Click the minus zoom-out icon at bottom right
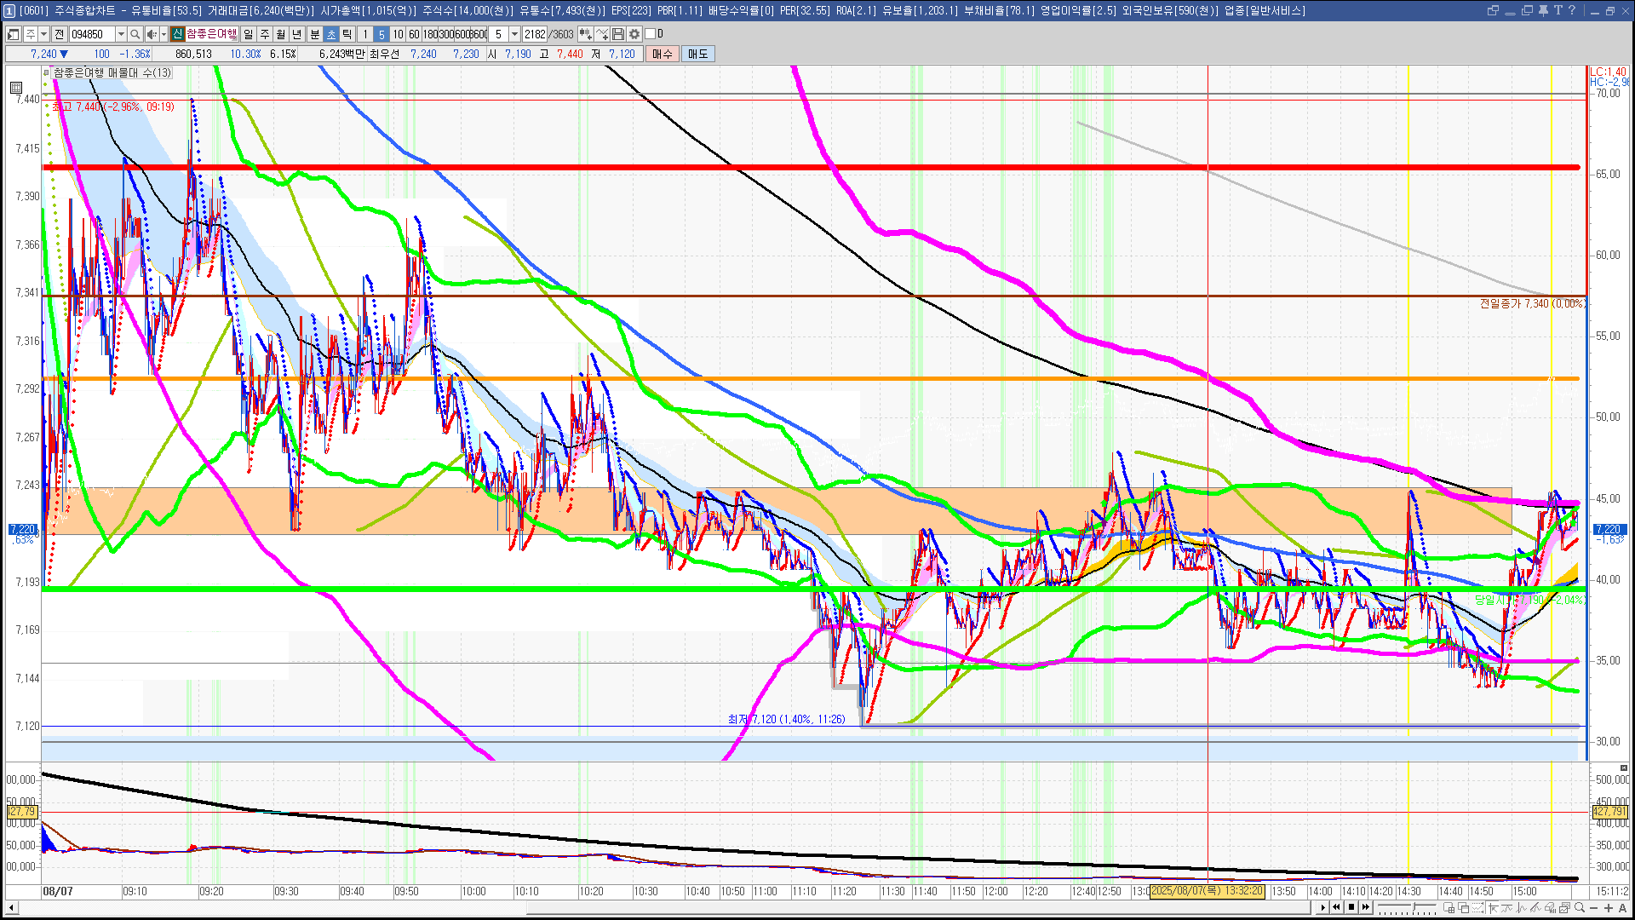Viewport: 1635px width, 920px height. 1594,908
